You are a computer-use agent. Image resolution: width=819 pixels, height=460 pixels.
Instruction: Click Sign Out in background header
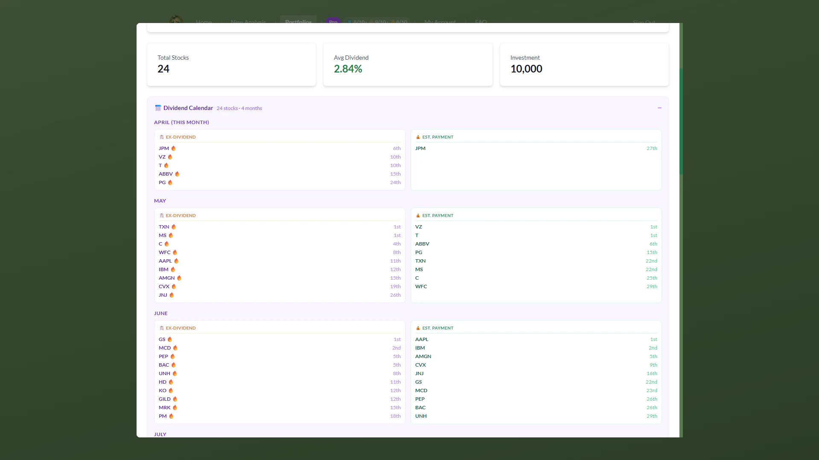pos(644,21)
